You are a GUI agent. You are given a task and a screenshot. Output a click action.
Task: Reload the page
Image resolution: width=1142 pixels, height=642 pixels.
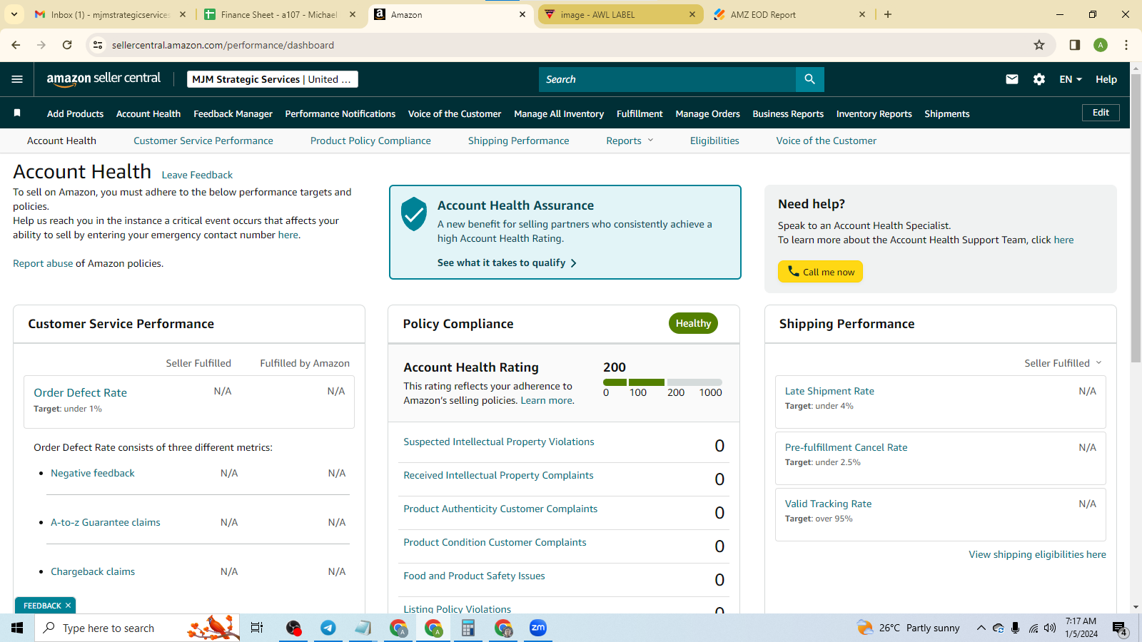pyautogui.click(x=67, y=45)
